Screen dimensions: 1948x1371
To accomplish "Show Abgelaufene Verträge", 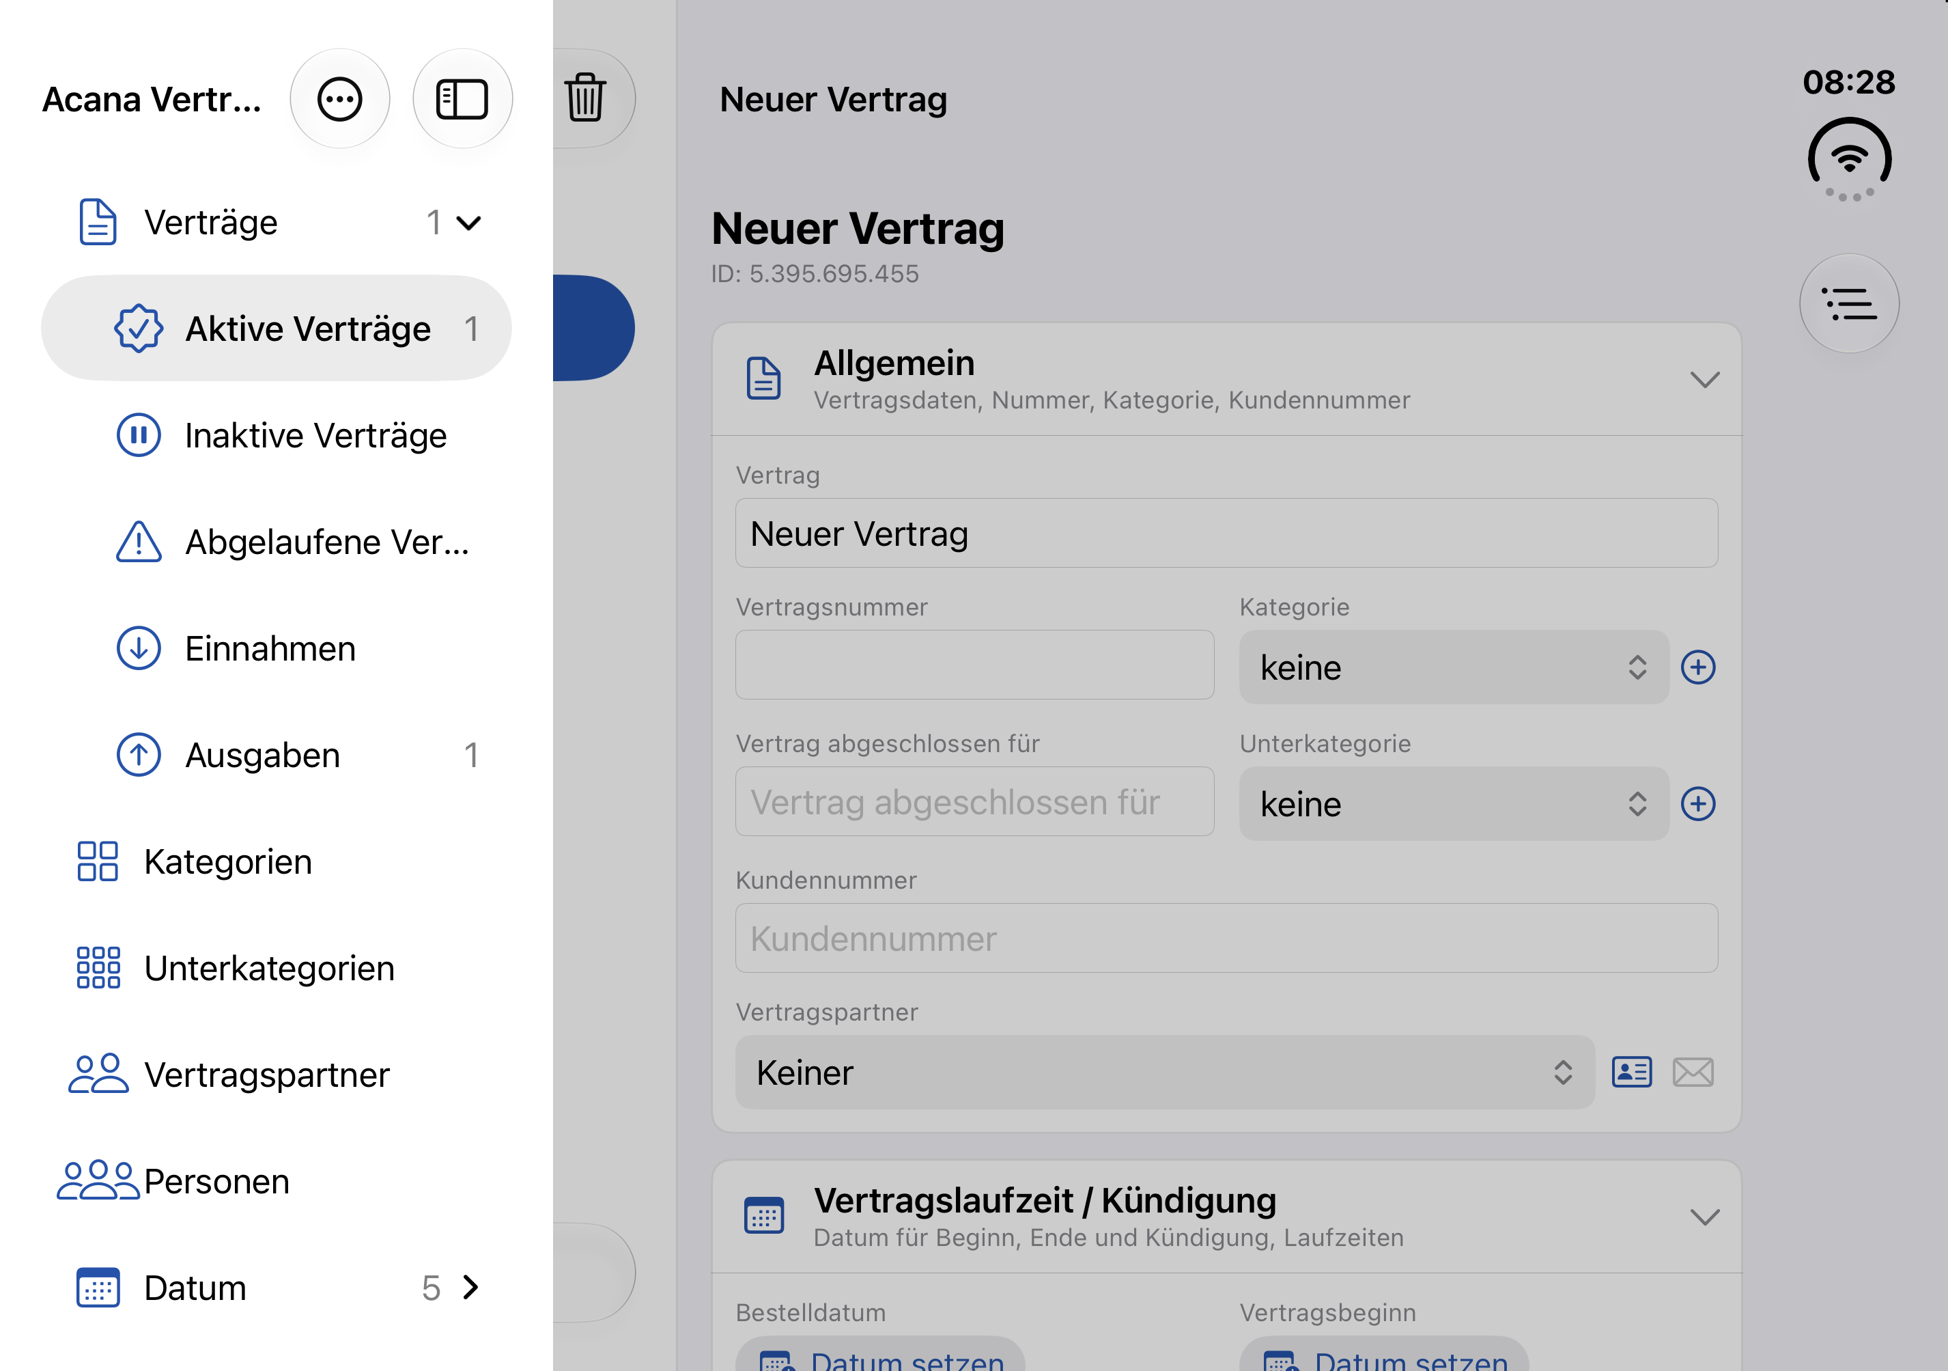I will click(x=277, y=542).
